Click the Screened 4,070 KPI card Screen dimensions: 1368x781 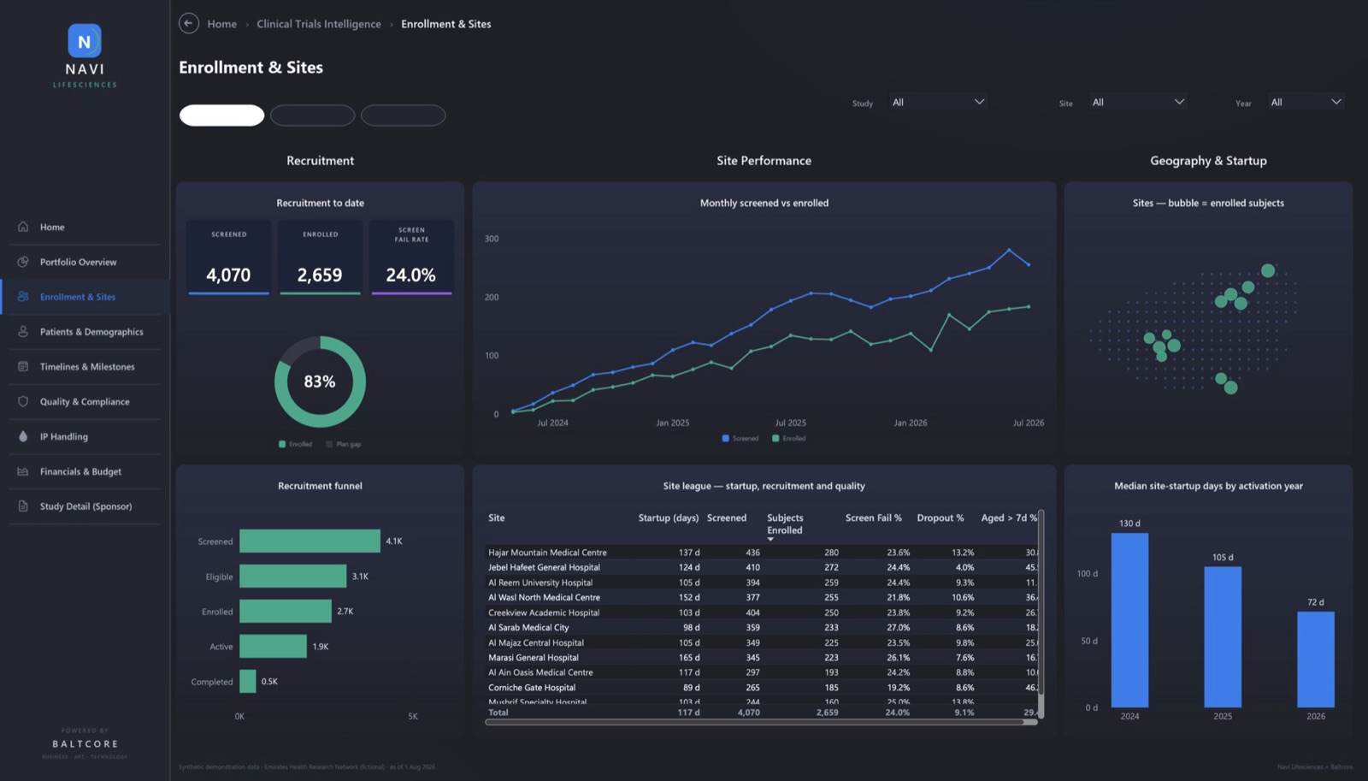[229, 257]
